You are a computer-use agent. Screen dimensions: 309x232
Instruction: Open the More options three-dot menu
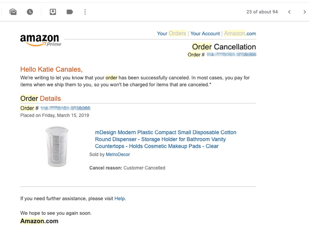[85, 12]
